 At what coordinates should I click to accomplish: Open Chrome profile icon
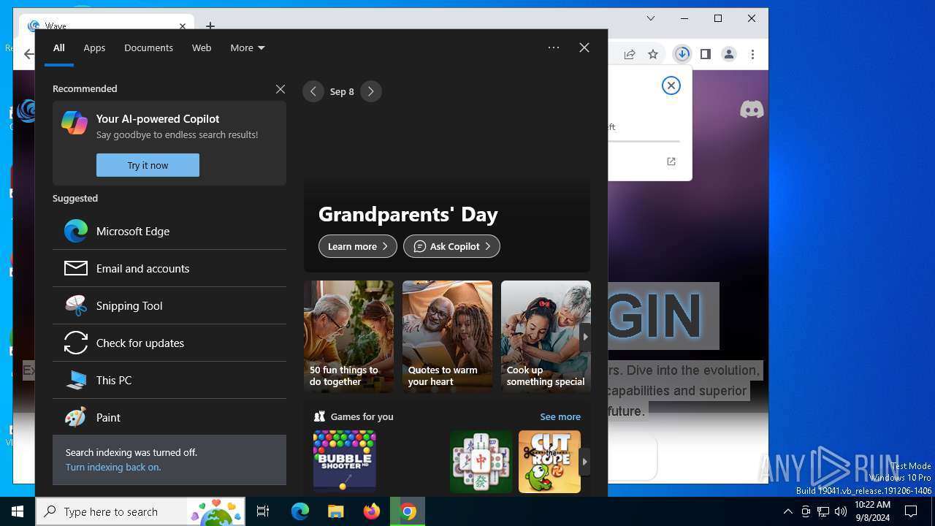pyautogui.click(x=729, y=54)
